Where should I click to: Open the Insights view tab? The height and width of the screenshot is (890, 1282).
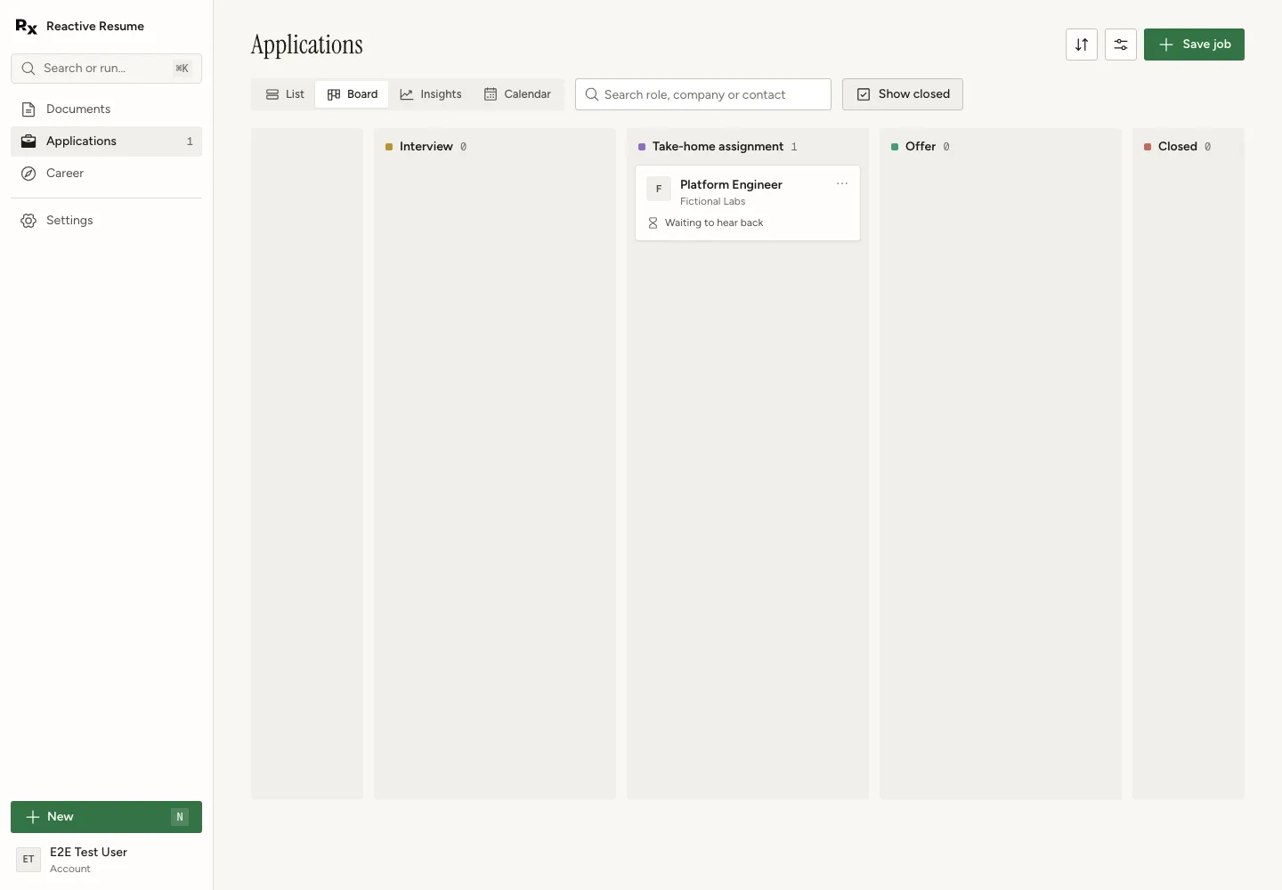[431, 94]
